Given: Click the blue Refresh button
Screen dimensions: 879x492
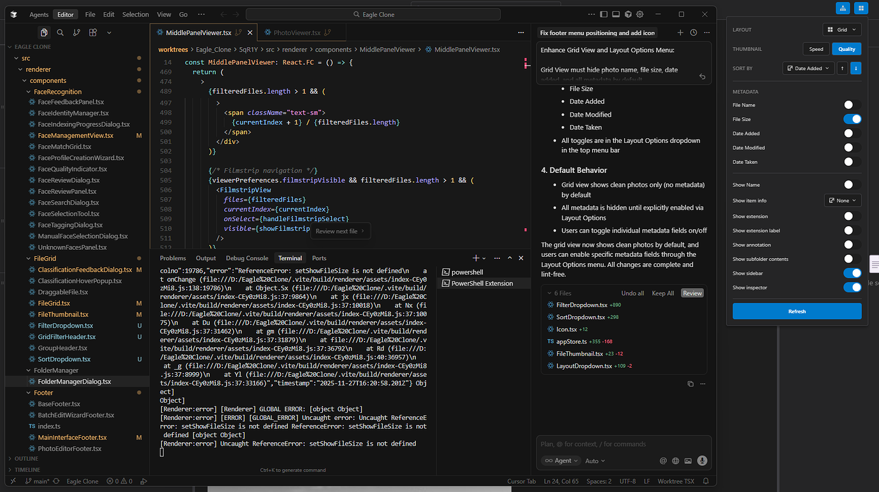Looking at the screenshot, I should [796, 311].
